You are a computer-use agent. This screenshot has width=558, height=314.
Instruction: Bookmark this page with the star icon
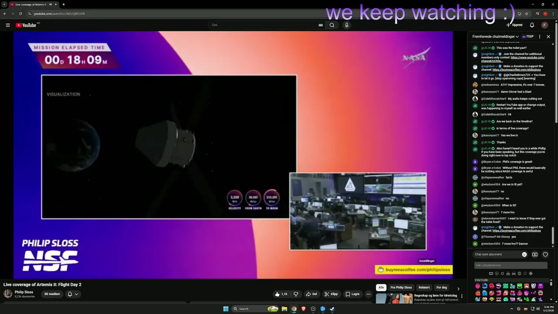[x=526, y=14]
